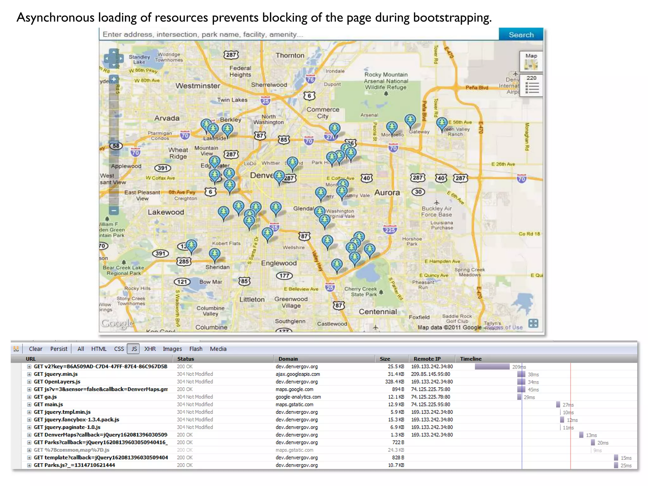Click the Firebug XHR break icon
Image resolution: width=648 pixels, height=486 pixels.
coord(16,349)
